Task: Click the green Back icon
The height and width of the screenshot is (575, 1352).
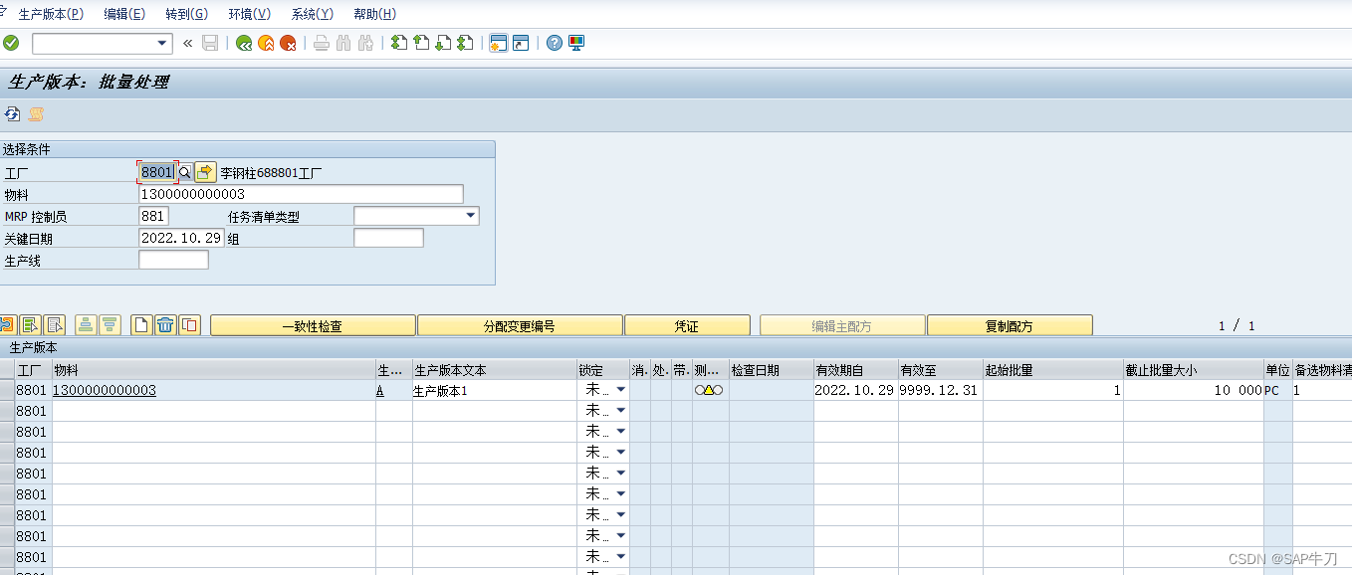Action: 244,43
